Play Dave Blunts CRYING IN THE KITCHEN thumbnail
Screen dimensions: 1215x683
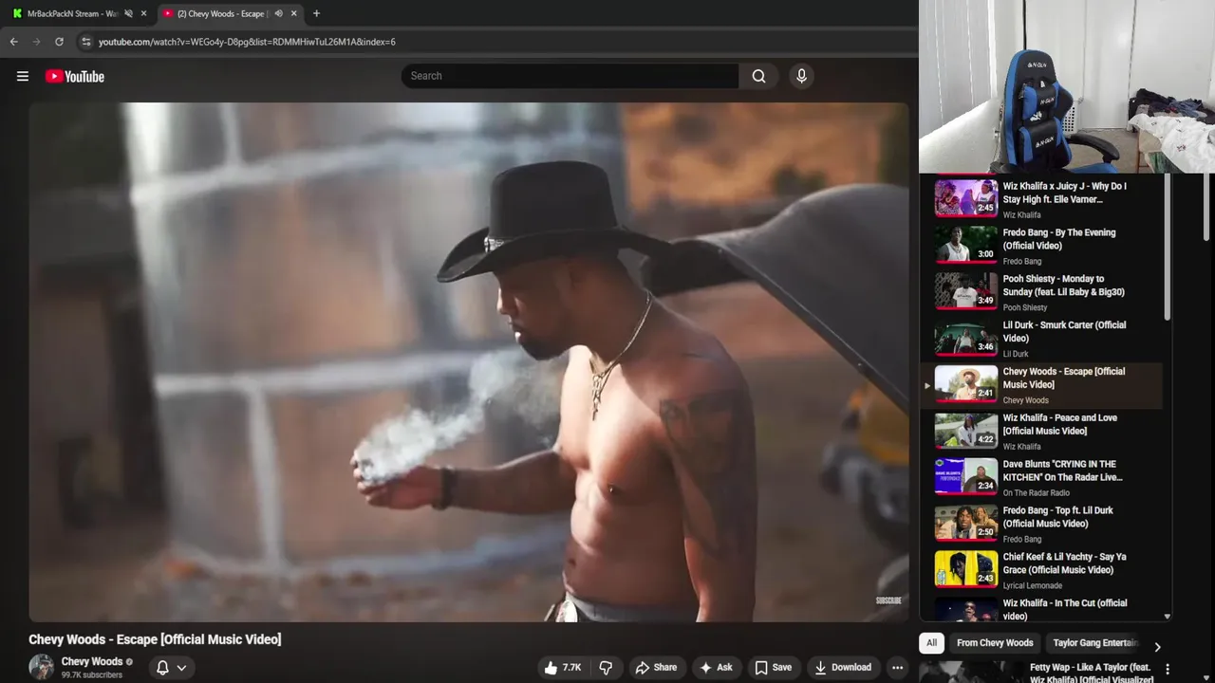point(966,476)
